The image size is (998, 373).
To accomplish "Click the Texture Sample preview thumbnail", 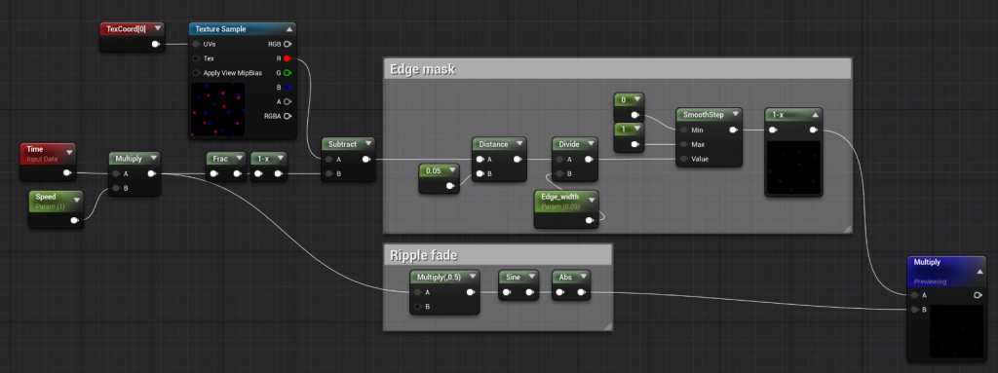I will tap(217, 109).
